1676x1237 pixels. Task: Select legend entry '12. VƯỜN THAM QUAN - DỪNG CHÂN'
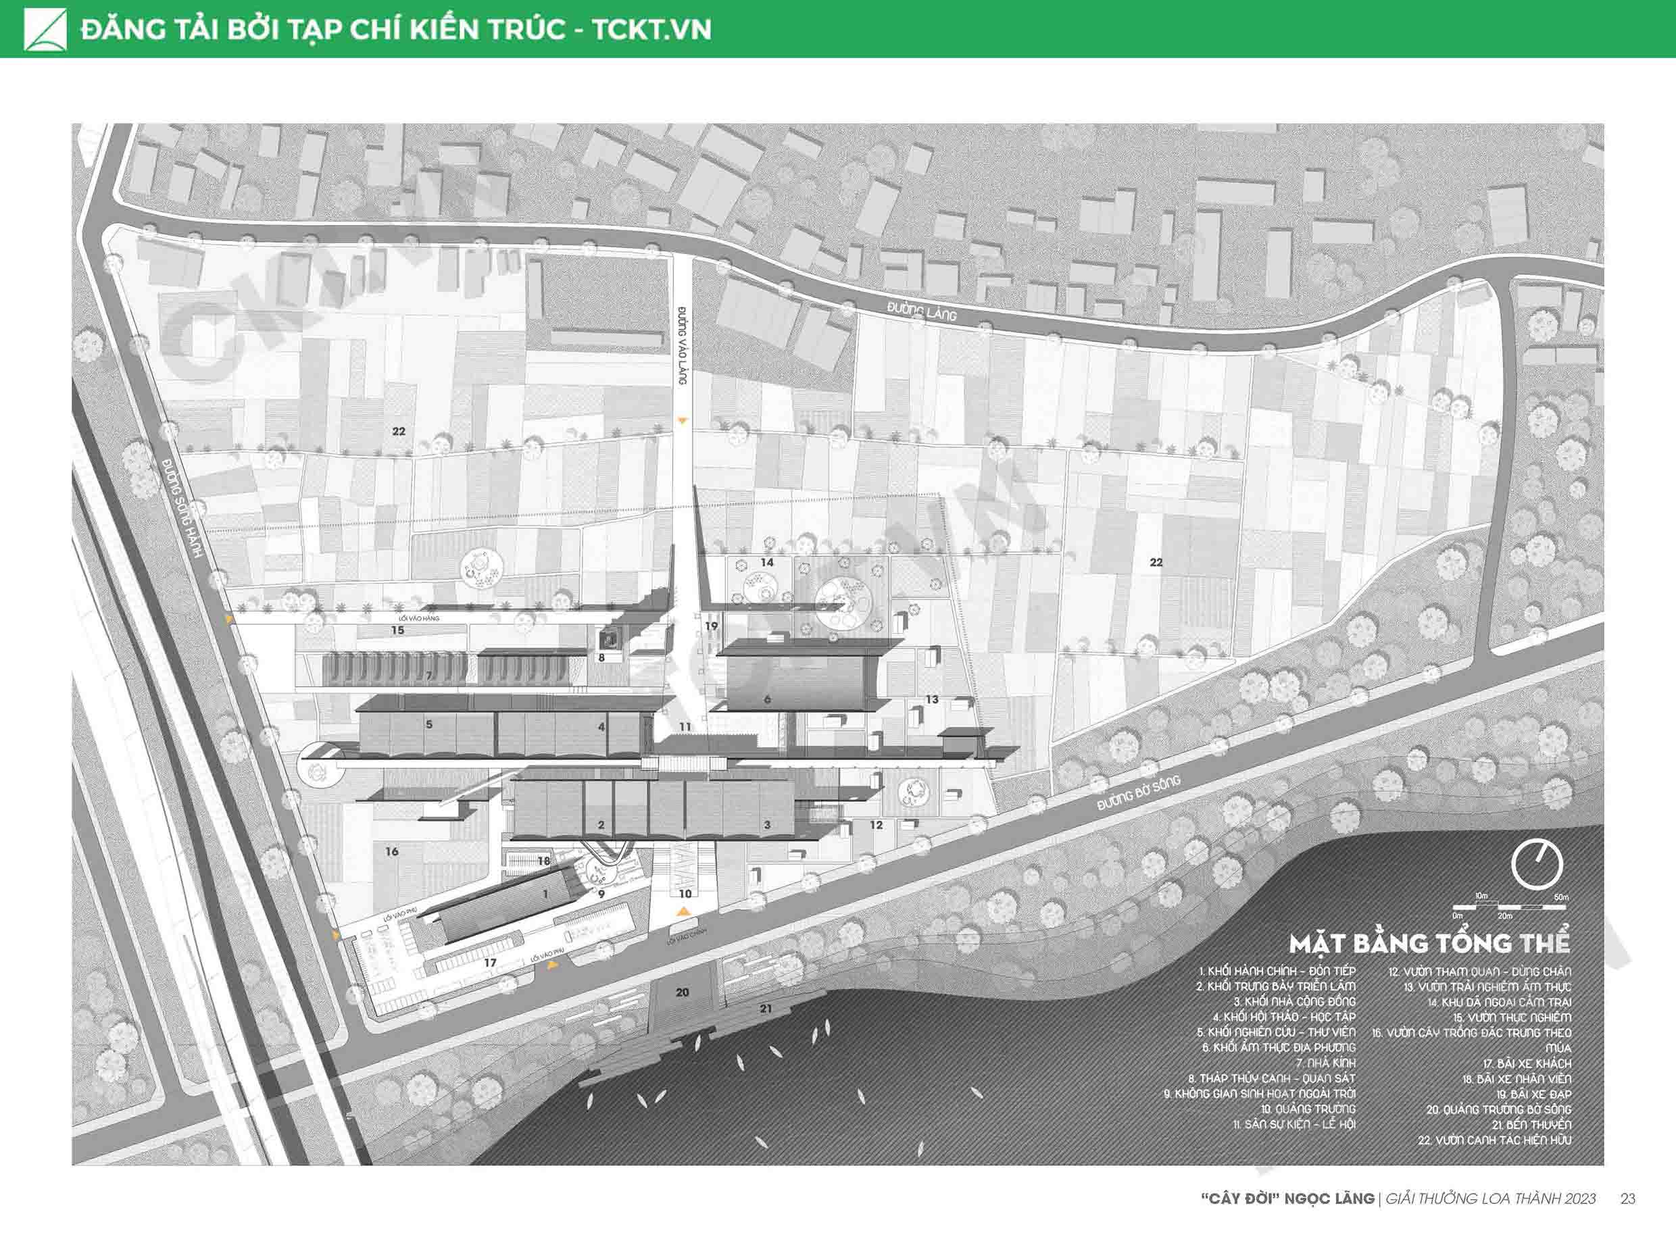pyautogui.click(x=1480, y=971)
